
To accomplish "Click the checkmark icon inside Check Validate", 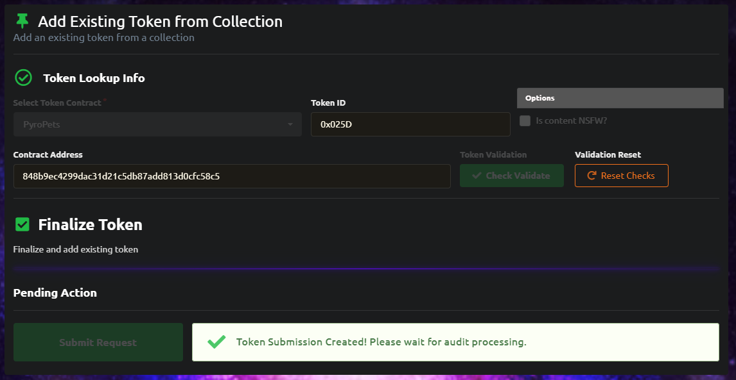I will click(x=477, y=176).
